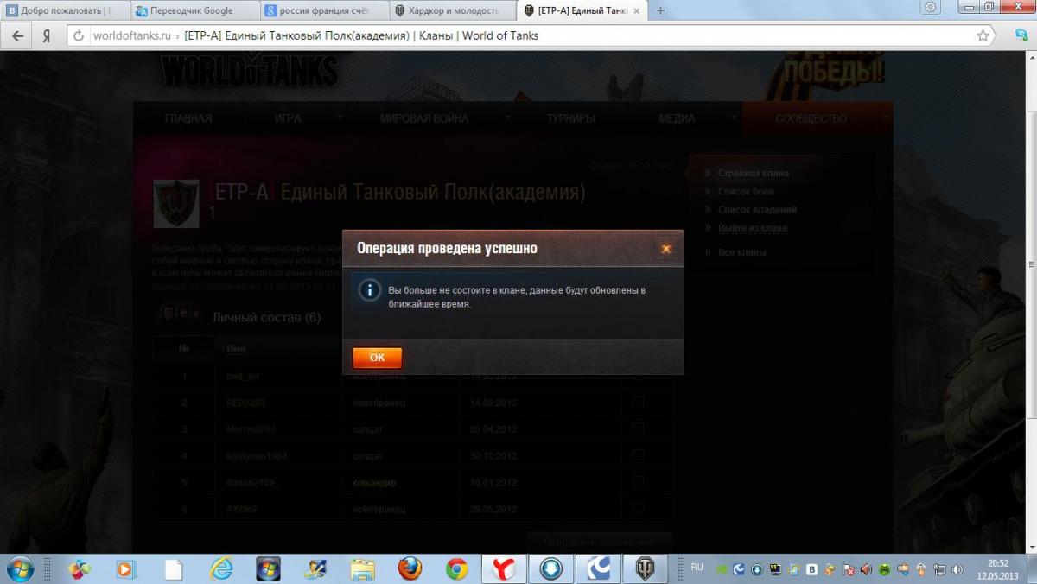The height and width of the screenshot is (584, 1037).
Task: Click RU language indicator in tray
Action: click(x=697, y=568)
